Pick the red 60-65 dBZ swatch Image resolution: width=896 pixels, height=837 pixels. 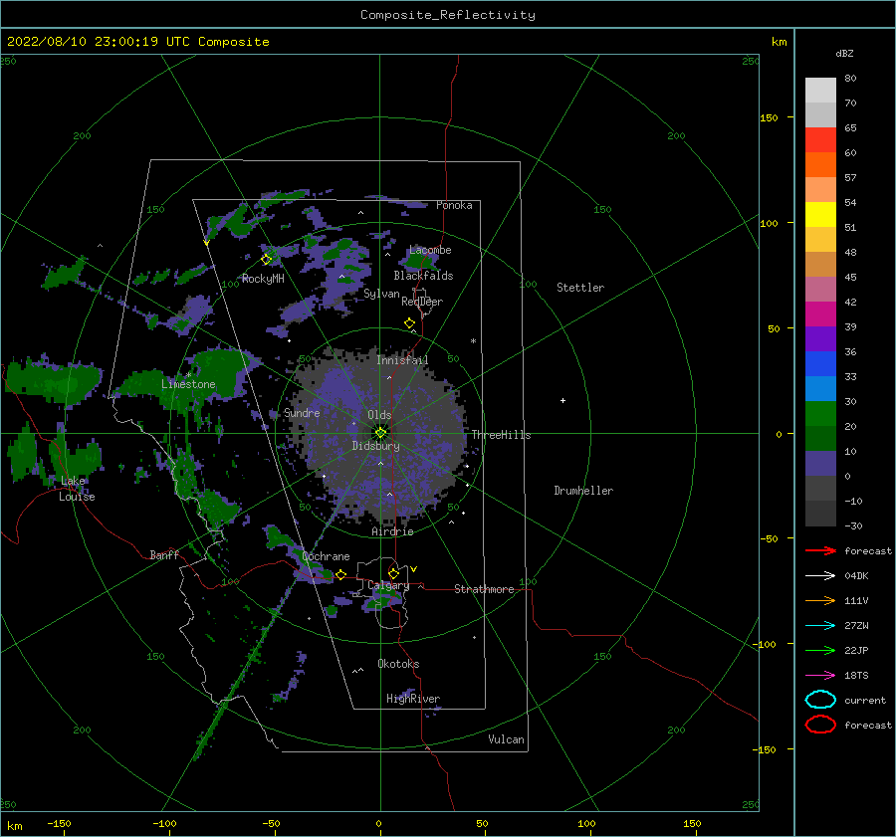(820, 140)
